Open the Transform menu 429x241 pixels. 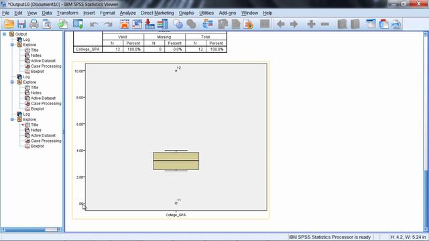pyautogui.click(x=67, y=13)
